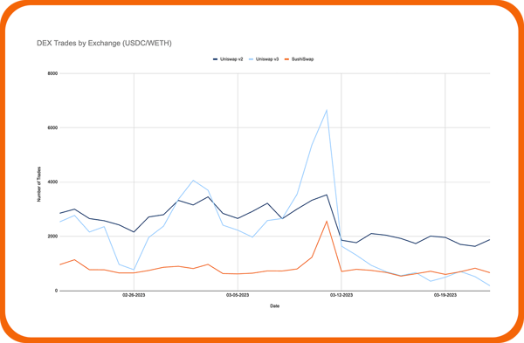Click the 2000 y-axis label
Screen dimensions: 524x343
pos(52,237)
